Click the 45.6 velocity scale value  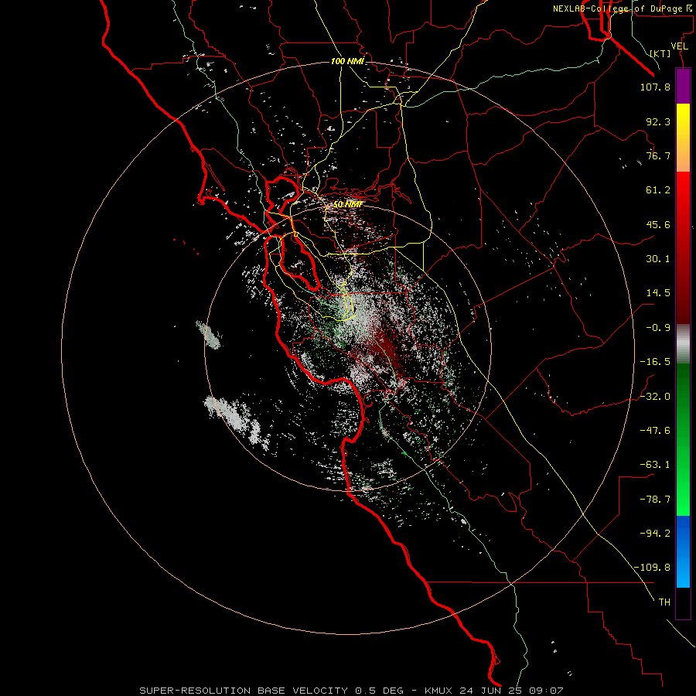click(x=658, y=224)
